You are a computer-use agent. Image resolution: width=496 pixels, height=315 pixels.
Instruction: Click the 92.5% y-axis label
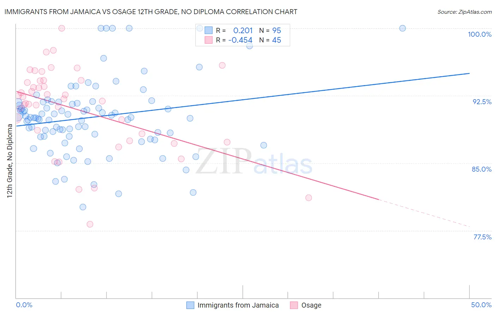click(x=482, y=102)
